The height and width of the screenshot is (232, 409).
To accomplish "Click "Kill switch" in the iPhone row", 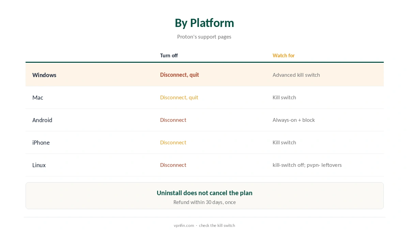I will (x=284, y=142).
